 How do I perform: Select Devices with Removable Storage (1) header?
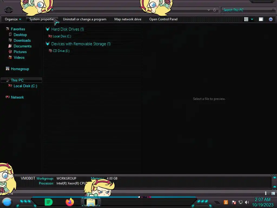coord(81,44)
